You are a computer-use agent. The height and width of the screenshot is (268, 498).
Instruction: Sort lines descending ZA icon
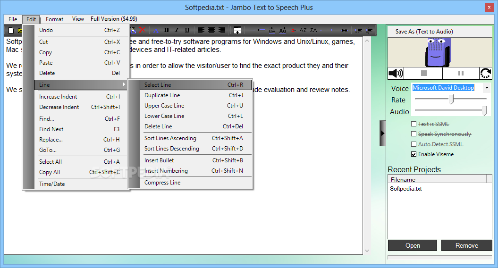(313, 31)
